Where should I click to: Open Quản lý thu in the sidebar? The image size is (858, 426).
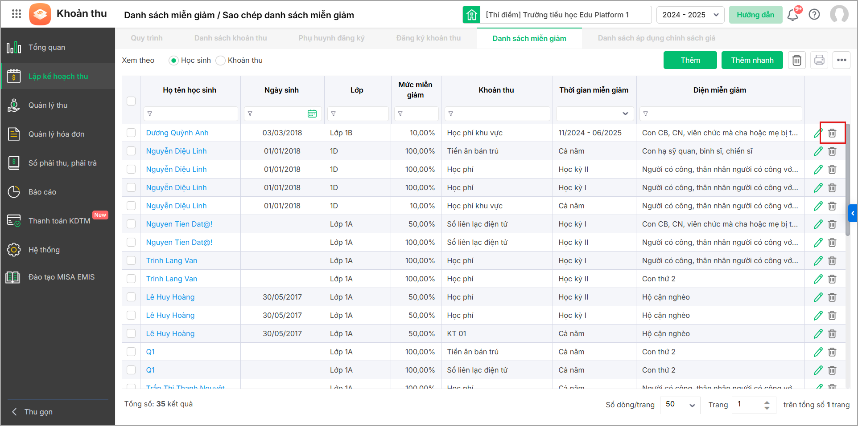pyautogui.click(x=48, y=105)
